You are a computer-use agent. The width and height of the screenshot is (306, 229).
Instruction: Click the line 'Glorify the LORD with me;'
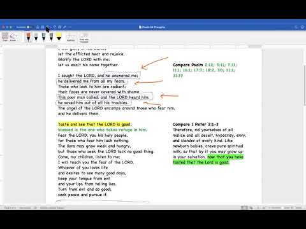click(x=84, y=59)
